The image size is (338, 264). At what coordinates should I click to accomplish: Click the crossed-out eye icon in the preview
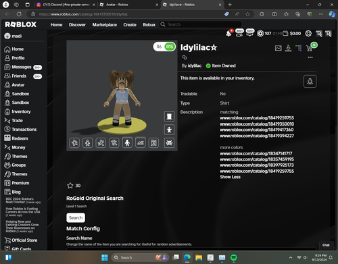tap(169, 142)
